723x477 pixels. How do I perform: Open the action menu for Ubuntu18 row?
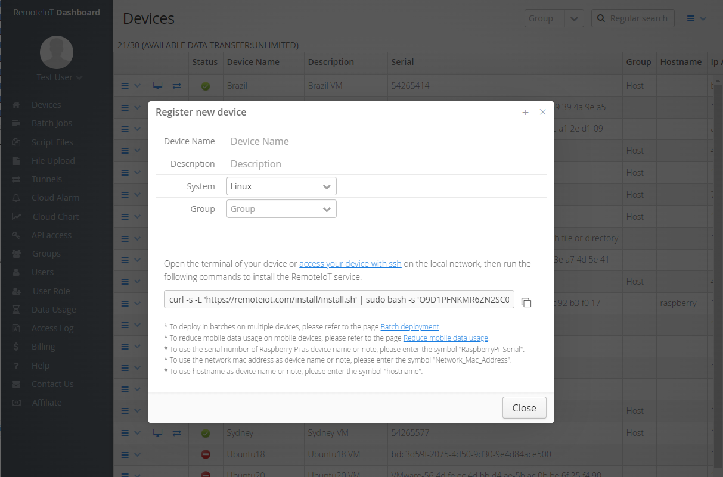[x=131, y=454]
